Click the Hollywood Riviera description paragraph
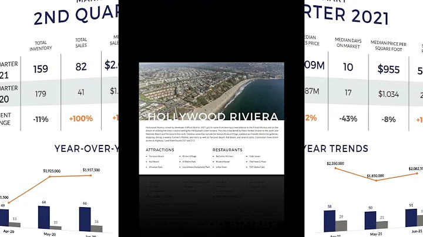 point(211,134)
